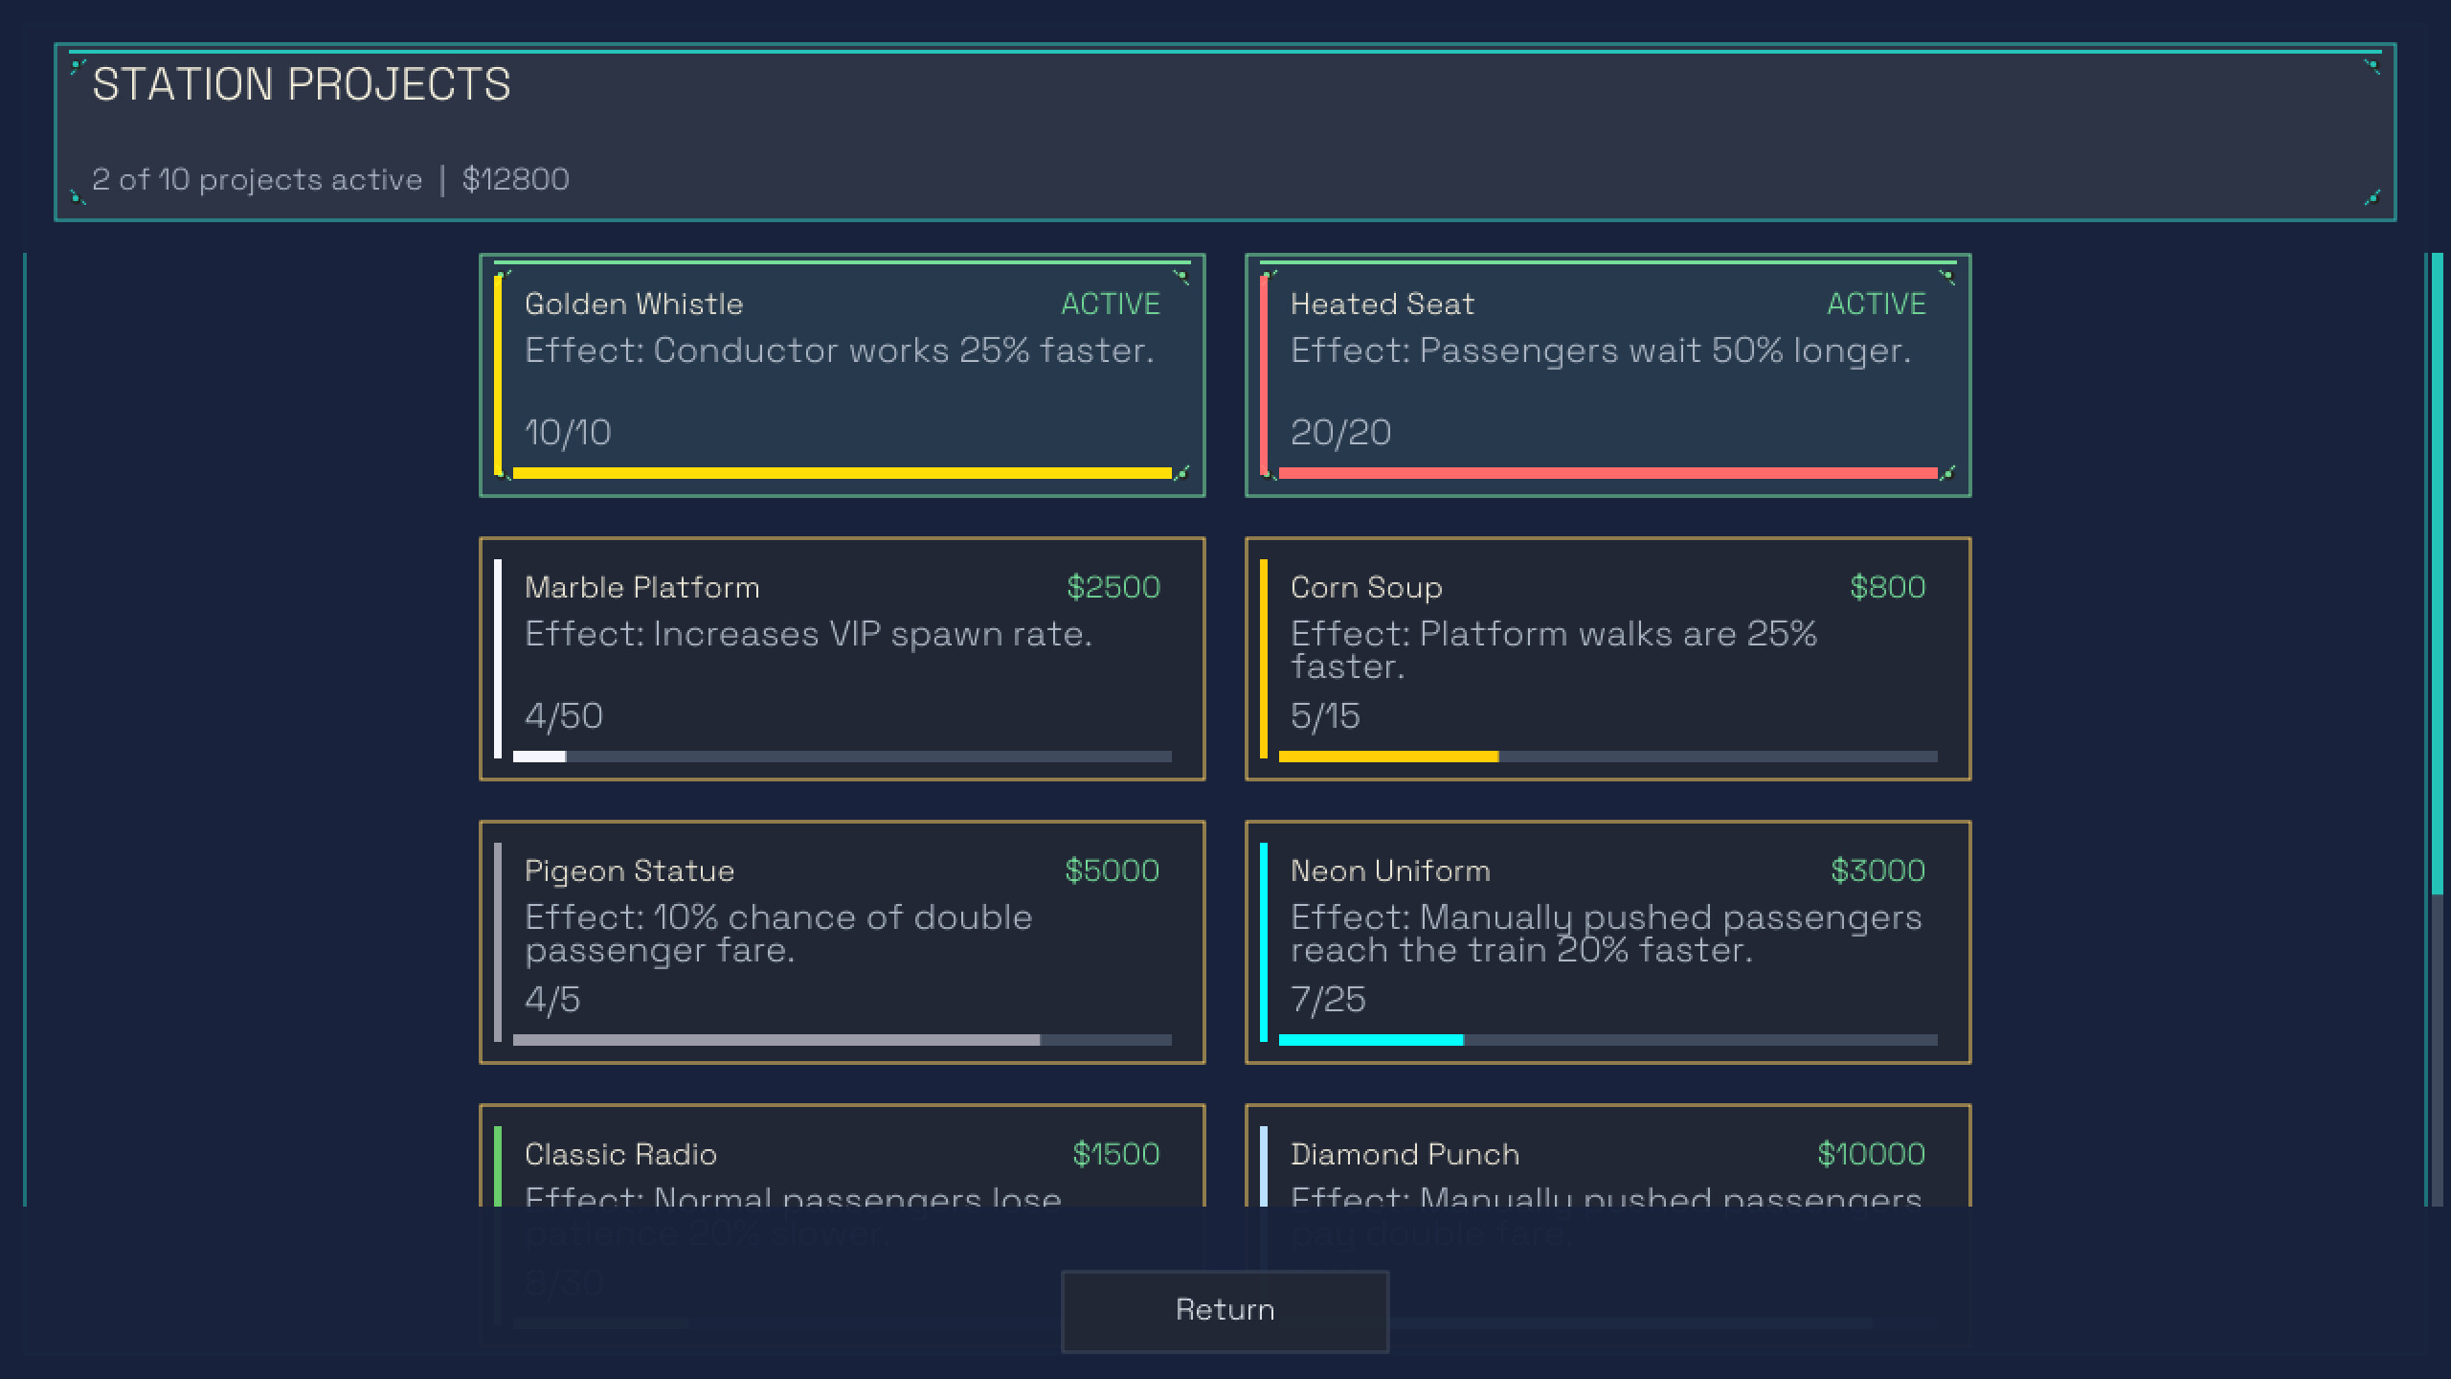Screen dimensions: 2451x1379
Task: Click the Station Projects header title
Action: (302, 84)
